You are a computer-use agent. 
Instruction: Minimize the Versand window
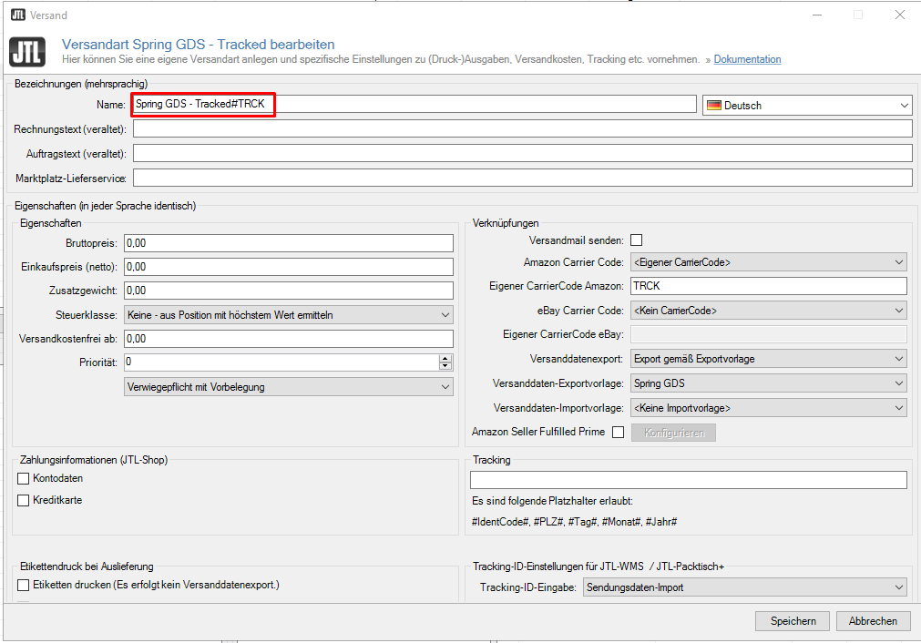[817, 15]
